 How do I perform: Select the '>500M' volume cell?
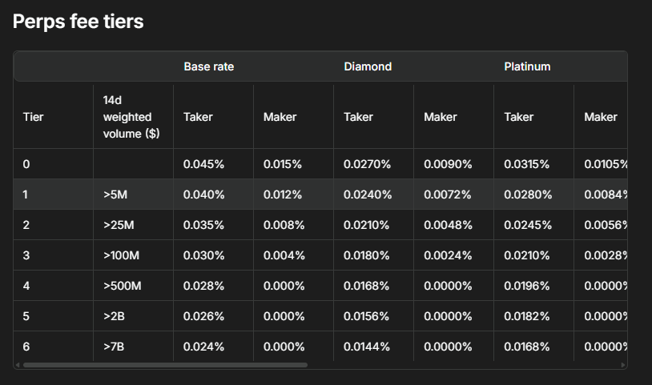[124, 286]
